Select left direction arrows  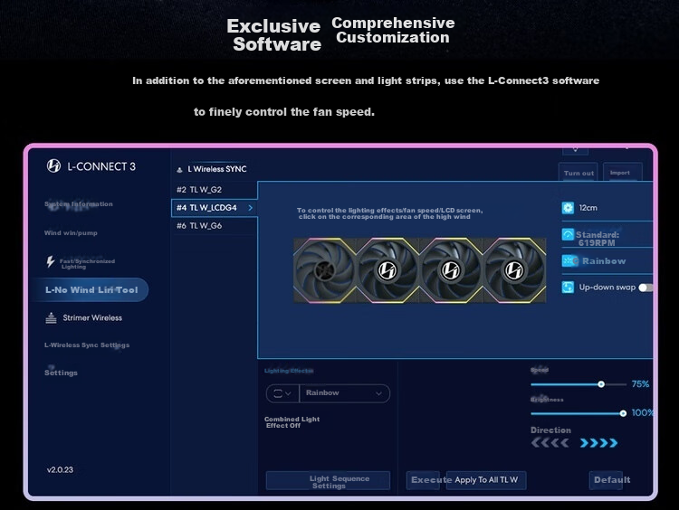[550, 443]
